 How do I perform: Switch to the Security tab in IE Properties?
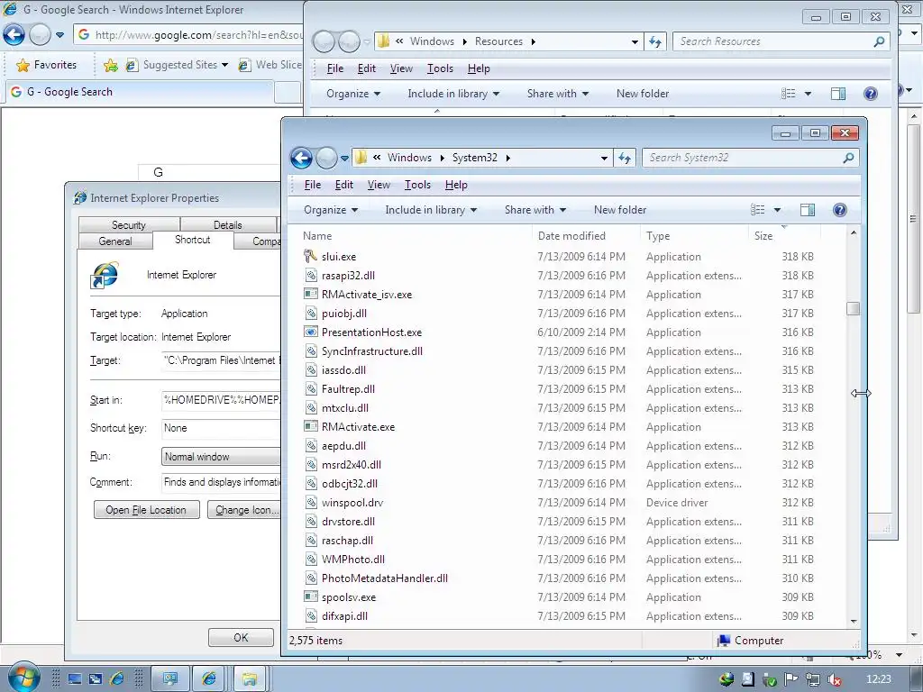pos(128,224)
